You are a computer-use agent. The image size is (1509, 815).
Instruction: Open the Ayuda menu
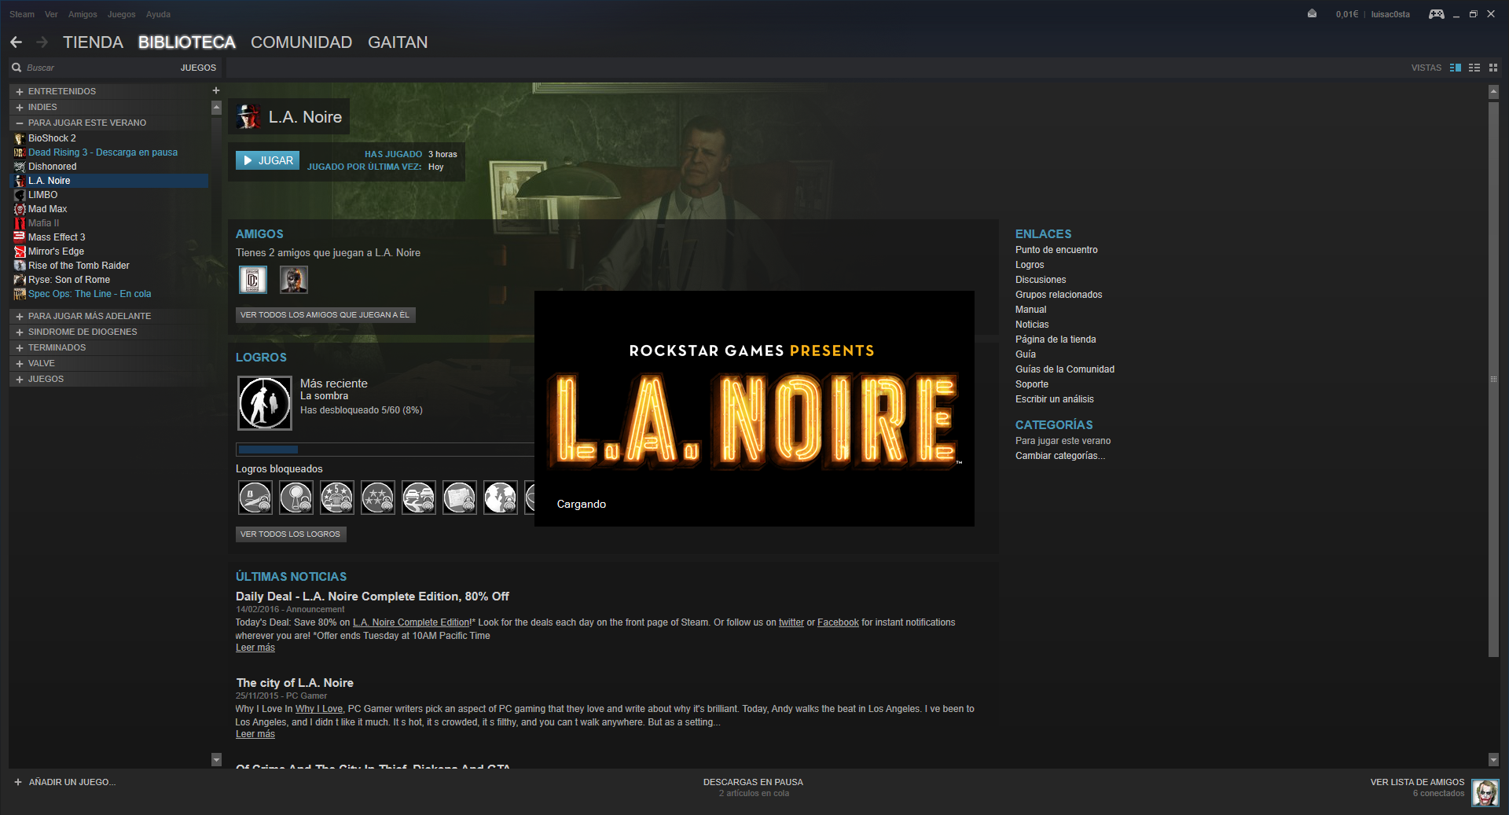click(158, 14)
